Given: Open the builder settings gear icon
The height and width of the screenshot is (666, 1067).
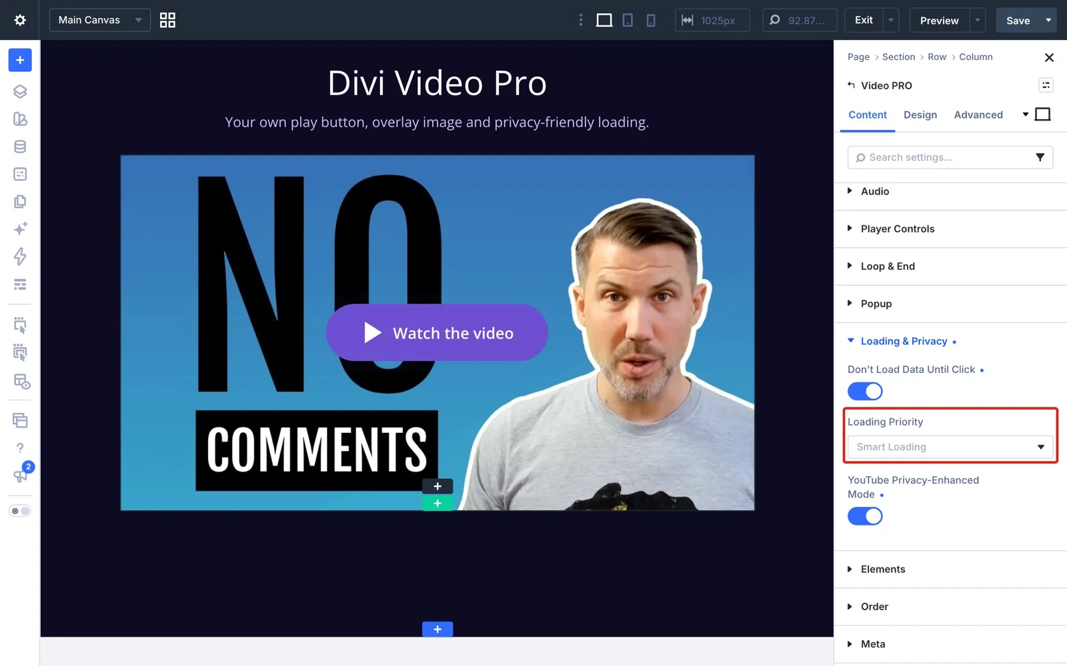Looking at the screenshot, I should click(20, 20).
